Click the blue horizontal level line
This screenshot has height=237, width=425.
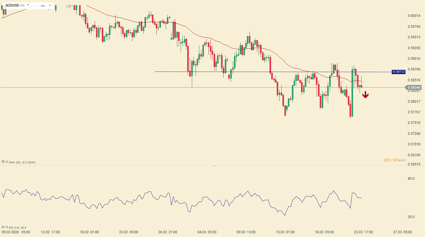(x=229, y=72)
